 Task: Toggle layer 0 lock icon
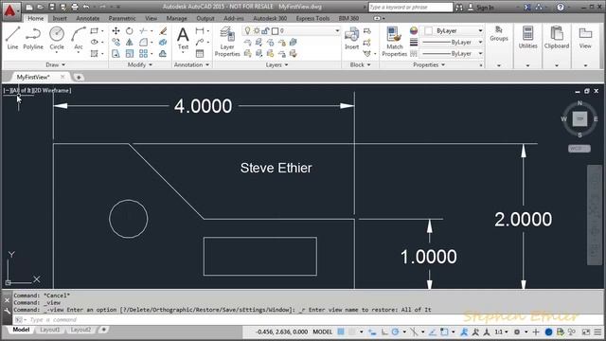(x=265, y=30)
